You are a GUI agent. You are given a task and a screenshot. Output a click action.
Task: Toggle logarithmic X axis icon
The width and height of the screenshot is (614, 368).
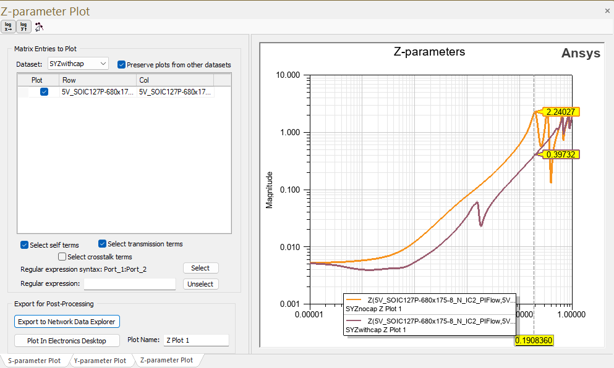click(x=9, y=27)
